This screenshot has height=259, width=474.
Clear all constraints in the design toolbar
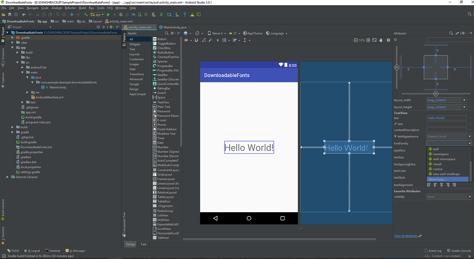pos(203,40)
